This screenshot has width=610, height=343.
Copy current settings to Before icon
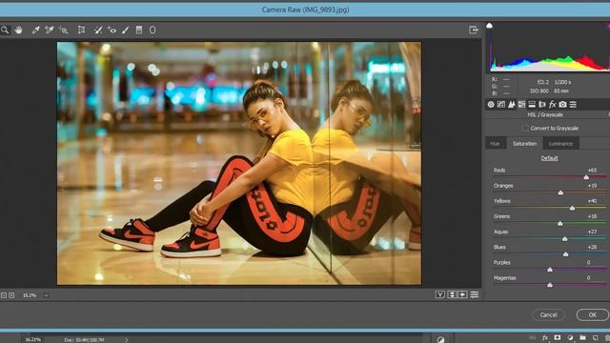click(x=462, y=294)
